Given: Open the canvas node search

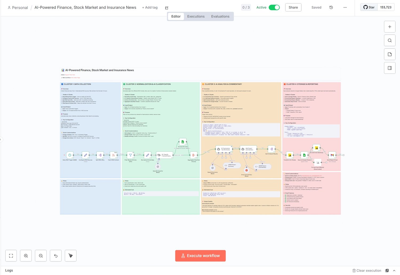Looking at the screenshot, I should (390, 41).
